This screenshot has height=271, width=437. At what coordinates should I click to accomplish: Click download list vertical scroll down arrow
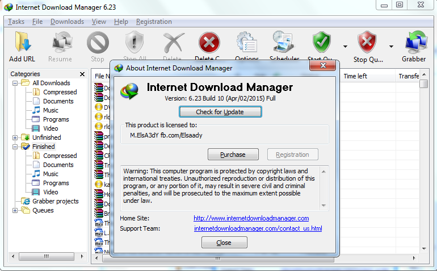point(424,249)
